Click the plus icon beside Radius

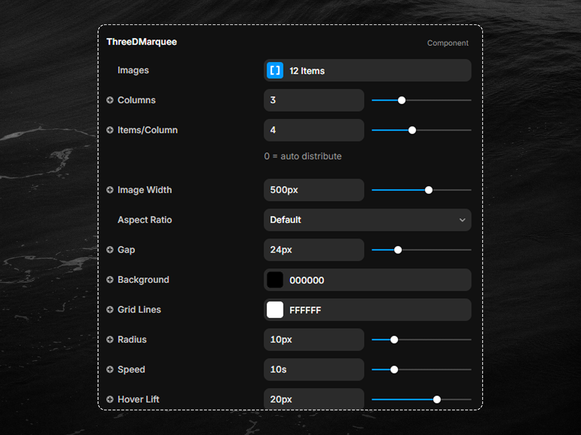[110, 340]
